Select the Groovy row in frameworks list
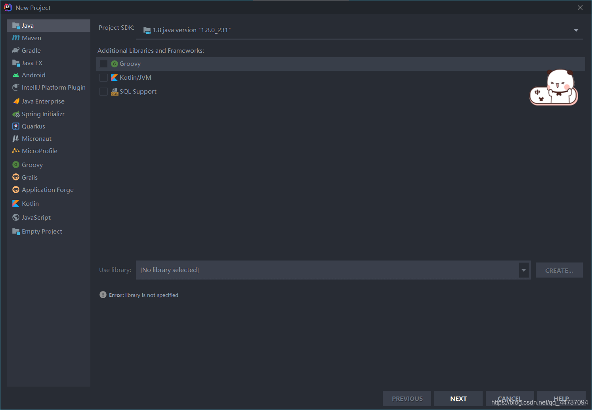Image resolution: width=592 pixels, height=410 pixels. coord(341,64)
